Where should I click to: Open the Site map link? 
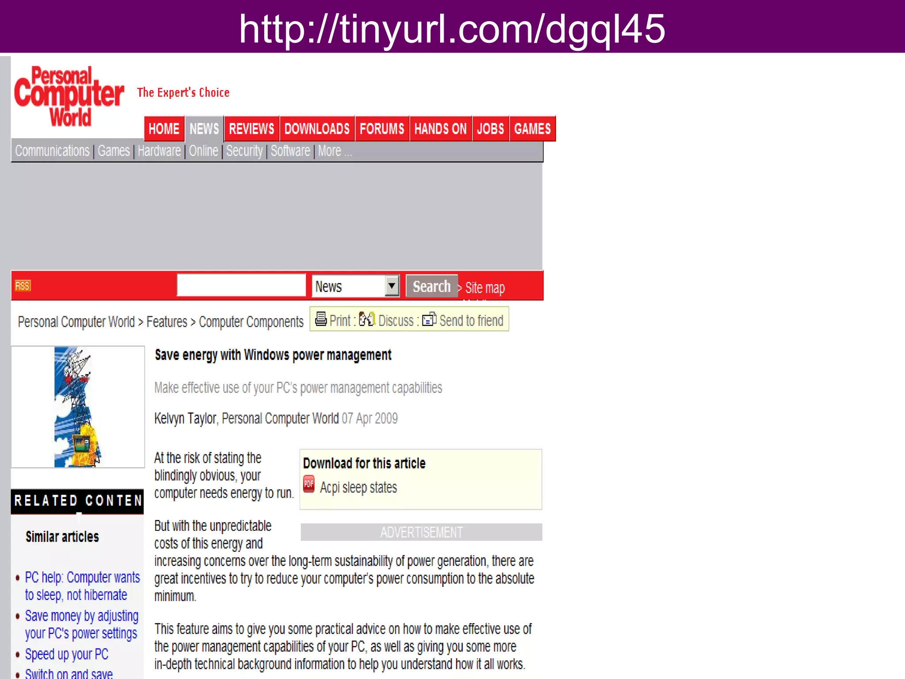(x=485, y=288)
